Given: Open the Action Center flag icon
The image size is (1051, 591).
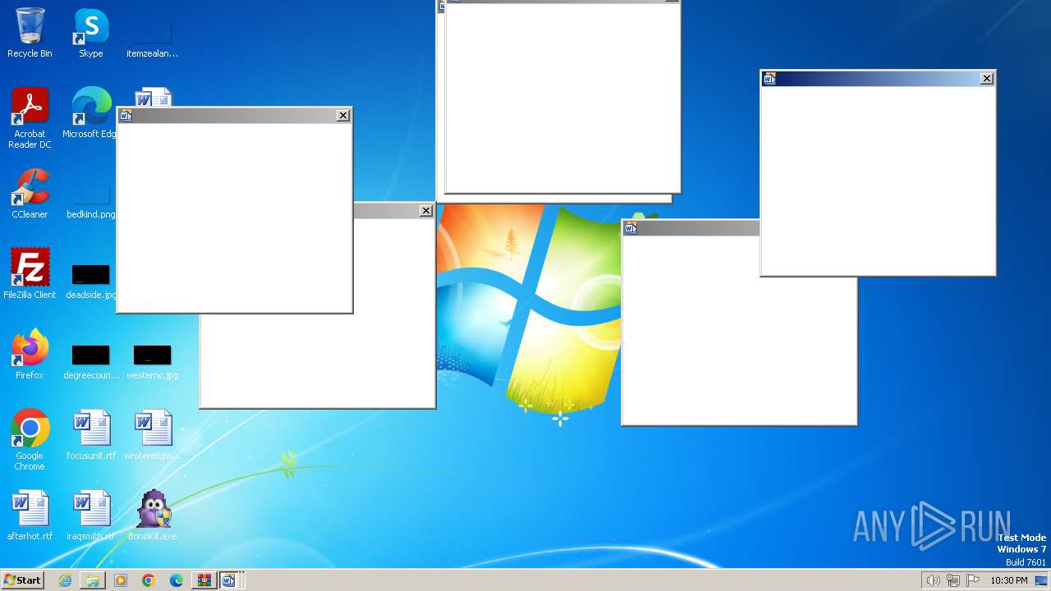Looking at the screenshot, I should pos(974,580).
